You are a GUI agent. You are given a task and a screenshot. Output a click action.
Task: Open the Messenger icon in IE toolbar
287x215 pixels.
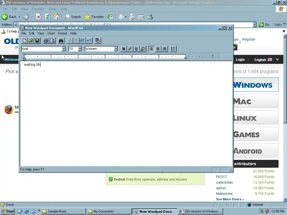[150, 17]
